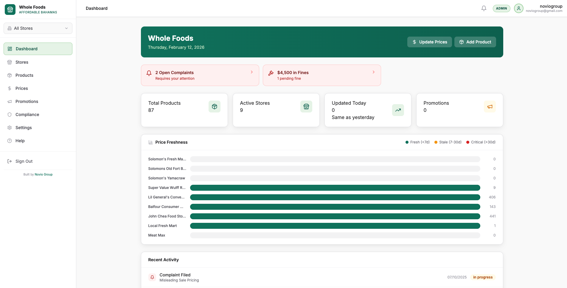Screen dimensions: 567x288
Task: Expand the fines alert chevron
Action: point(374,72)
